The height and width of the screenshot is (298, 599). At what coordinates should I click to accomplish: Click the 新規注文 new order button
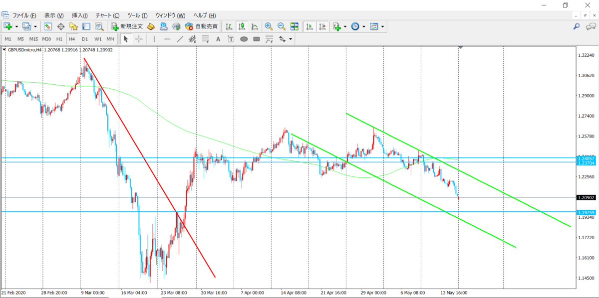127,26
